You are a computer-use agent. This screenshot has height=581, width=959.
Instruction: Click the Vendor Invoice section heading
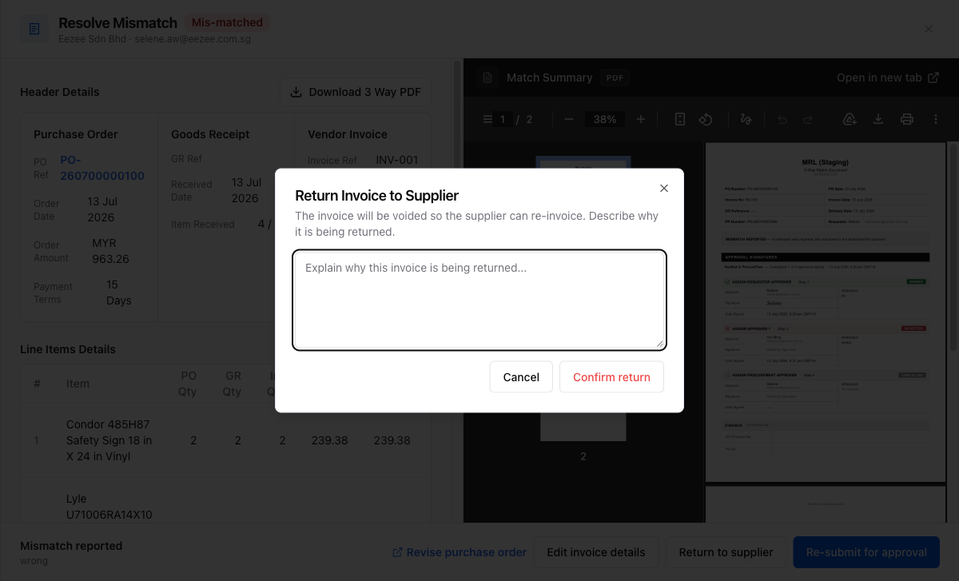pos(348,134)
